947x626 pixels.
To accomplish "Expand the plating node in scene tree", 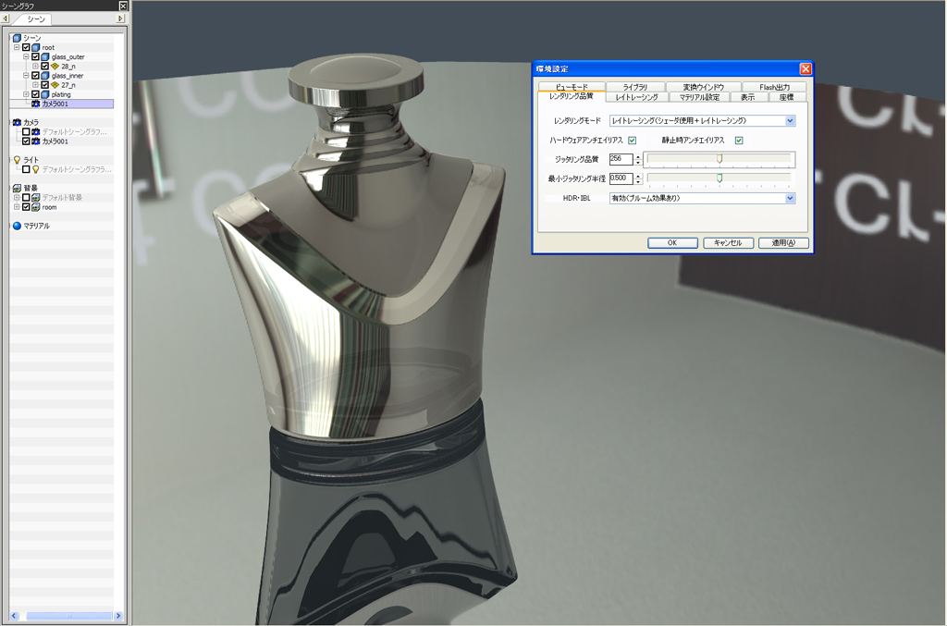I will click(x=27, y=94).
